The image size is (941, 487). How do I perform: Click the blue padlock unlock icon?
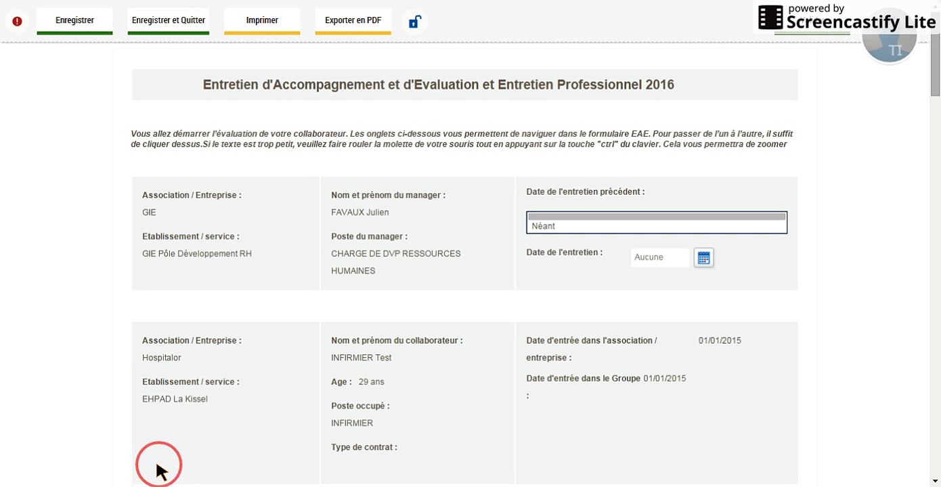coord(414,22)
